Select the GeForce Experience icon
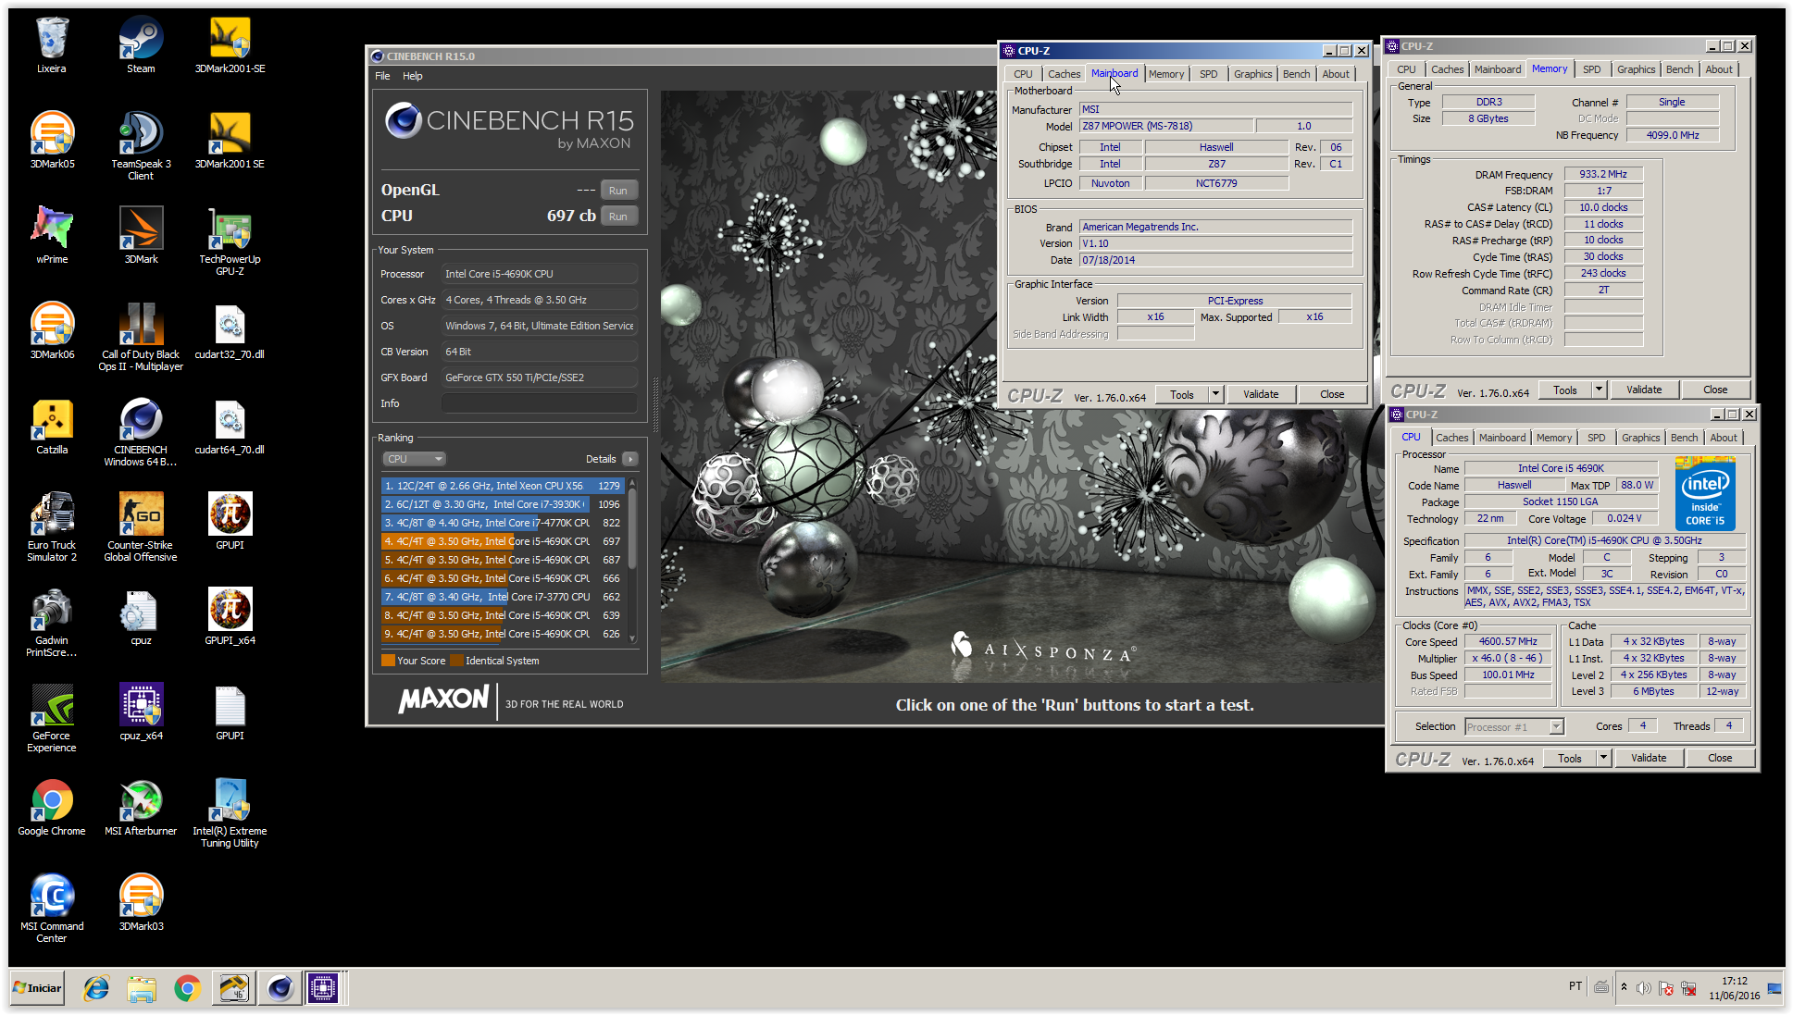This screenshot has width=1793, height=1015. (52, 718)
